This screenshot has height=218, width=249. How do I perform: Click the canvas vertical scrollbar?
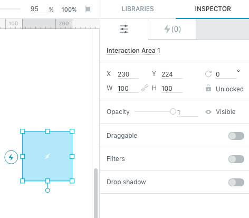95,193
